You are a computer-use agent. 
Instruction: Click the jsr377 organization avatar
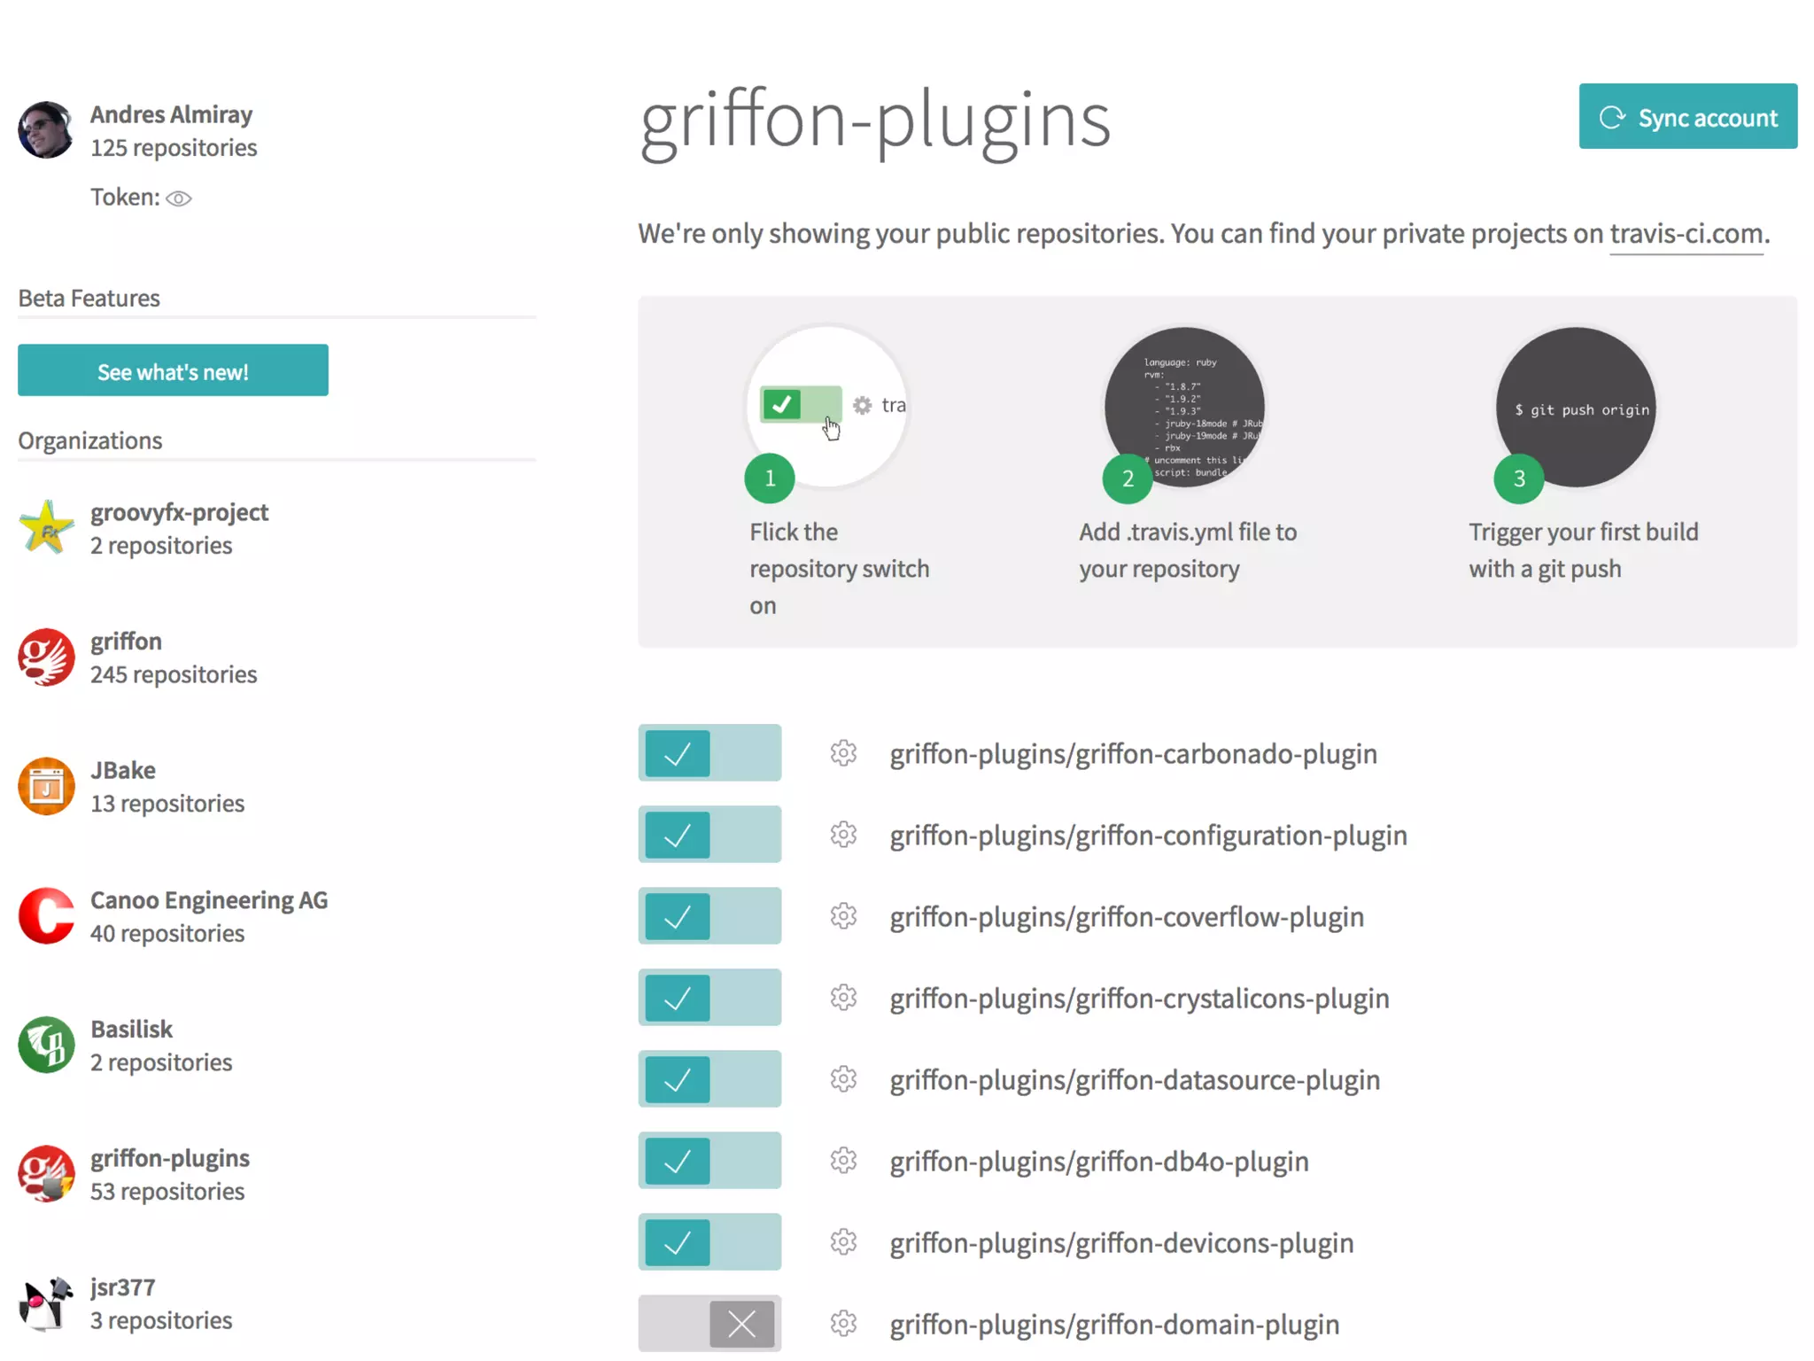[x=46, y=1303]
